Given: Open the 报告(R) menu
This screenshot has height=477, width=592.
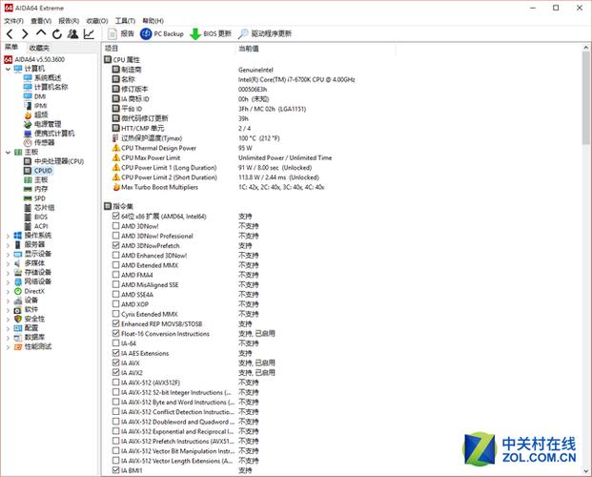Looking at the screenshot, I should [x=69, y=20].
